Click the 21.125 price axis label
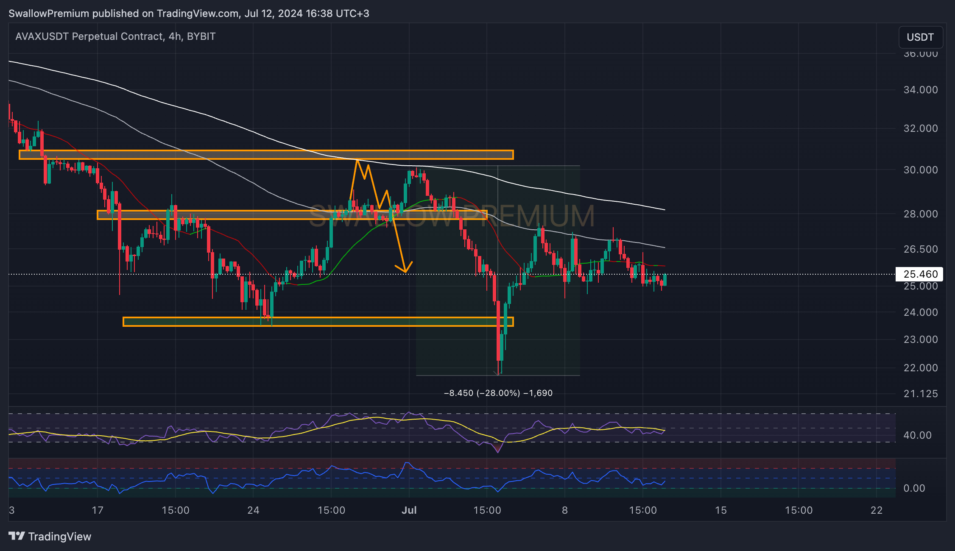Image resolution: width=955 pixels, height=551 pixels. click(921, 394)
